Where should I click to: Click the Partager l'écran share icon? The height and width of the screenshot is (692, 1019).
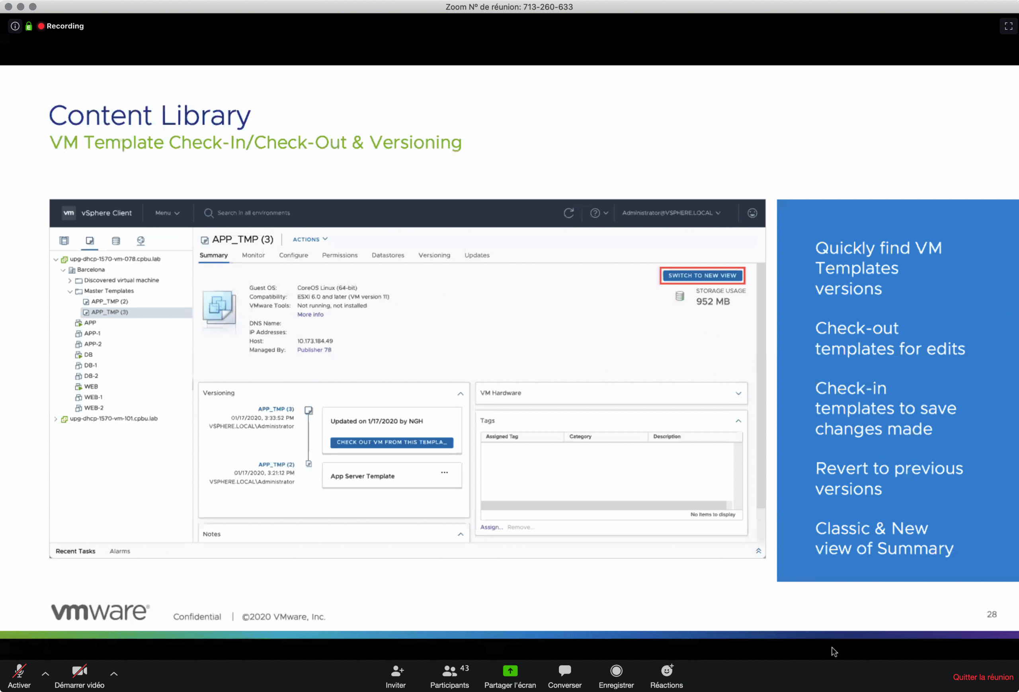(x=509, y=670)
